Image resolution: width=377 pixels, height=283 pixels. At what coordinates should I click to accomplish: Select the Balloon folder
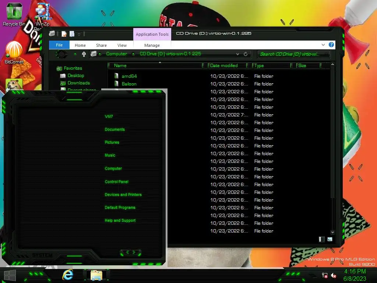coord(129,84)
